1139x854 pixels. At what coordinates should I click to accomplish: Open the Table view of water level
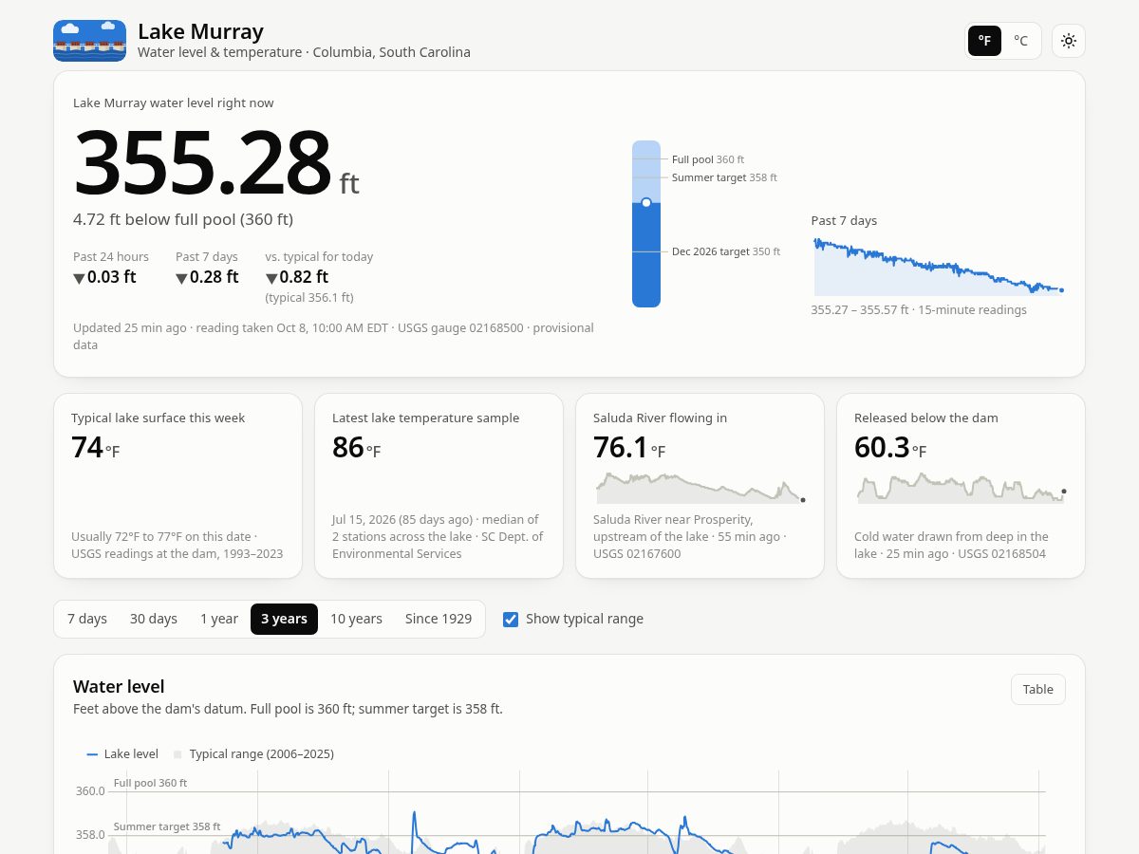(x=1038, y=689)
